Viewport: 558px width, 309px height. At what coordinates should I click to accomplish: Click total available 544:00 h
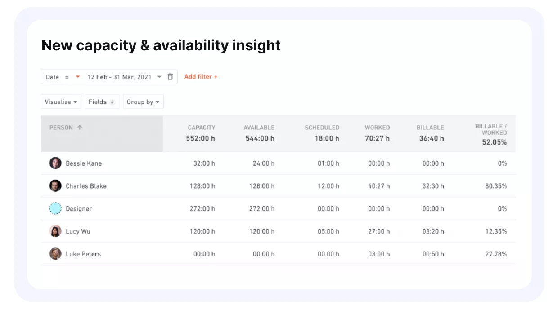click(x=260, y=138)
